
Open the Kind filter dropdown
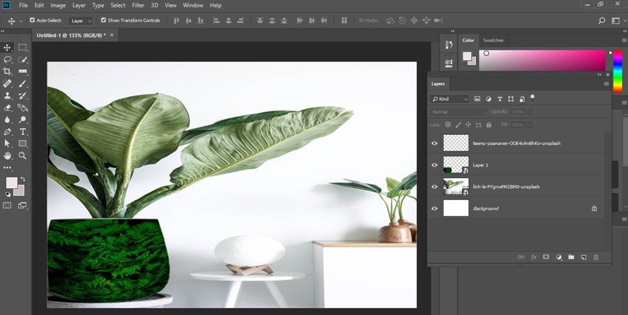click(x=450, y=99)
